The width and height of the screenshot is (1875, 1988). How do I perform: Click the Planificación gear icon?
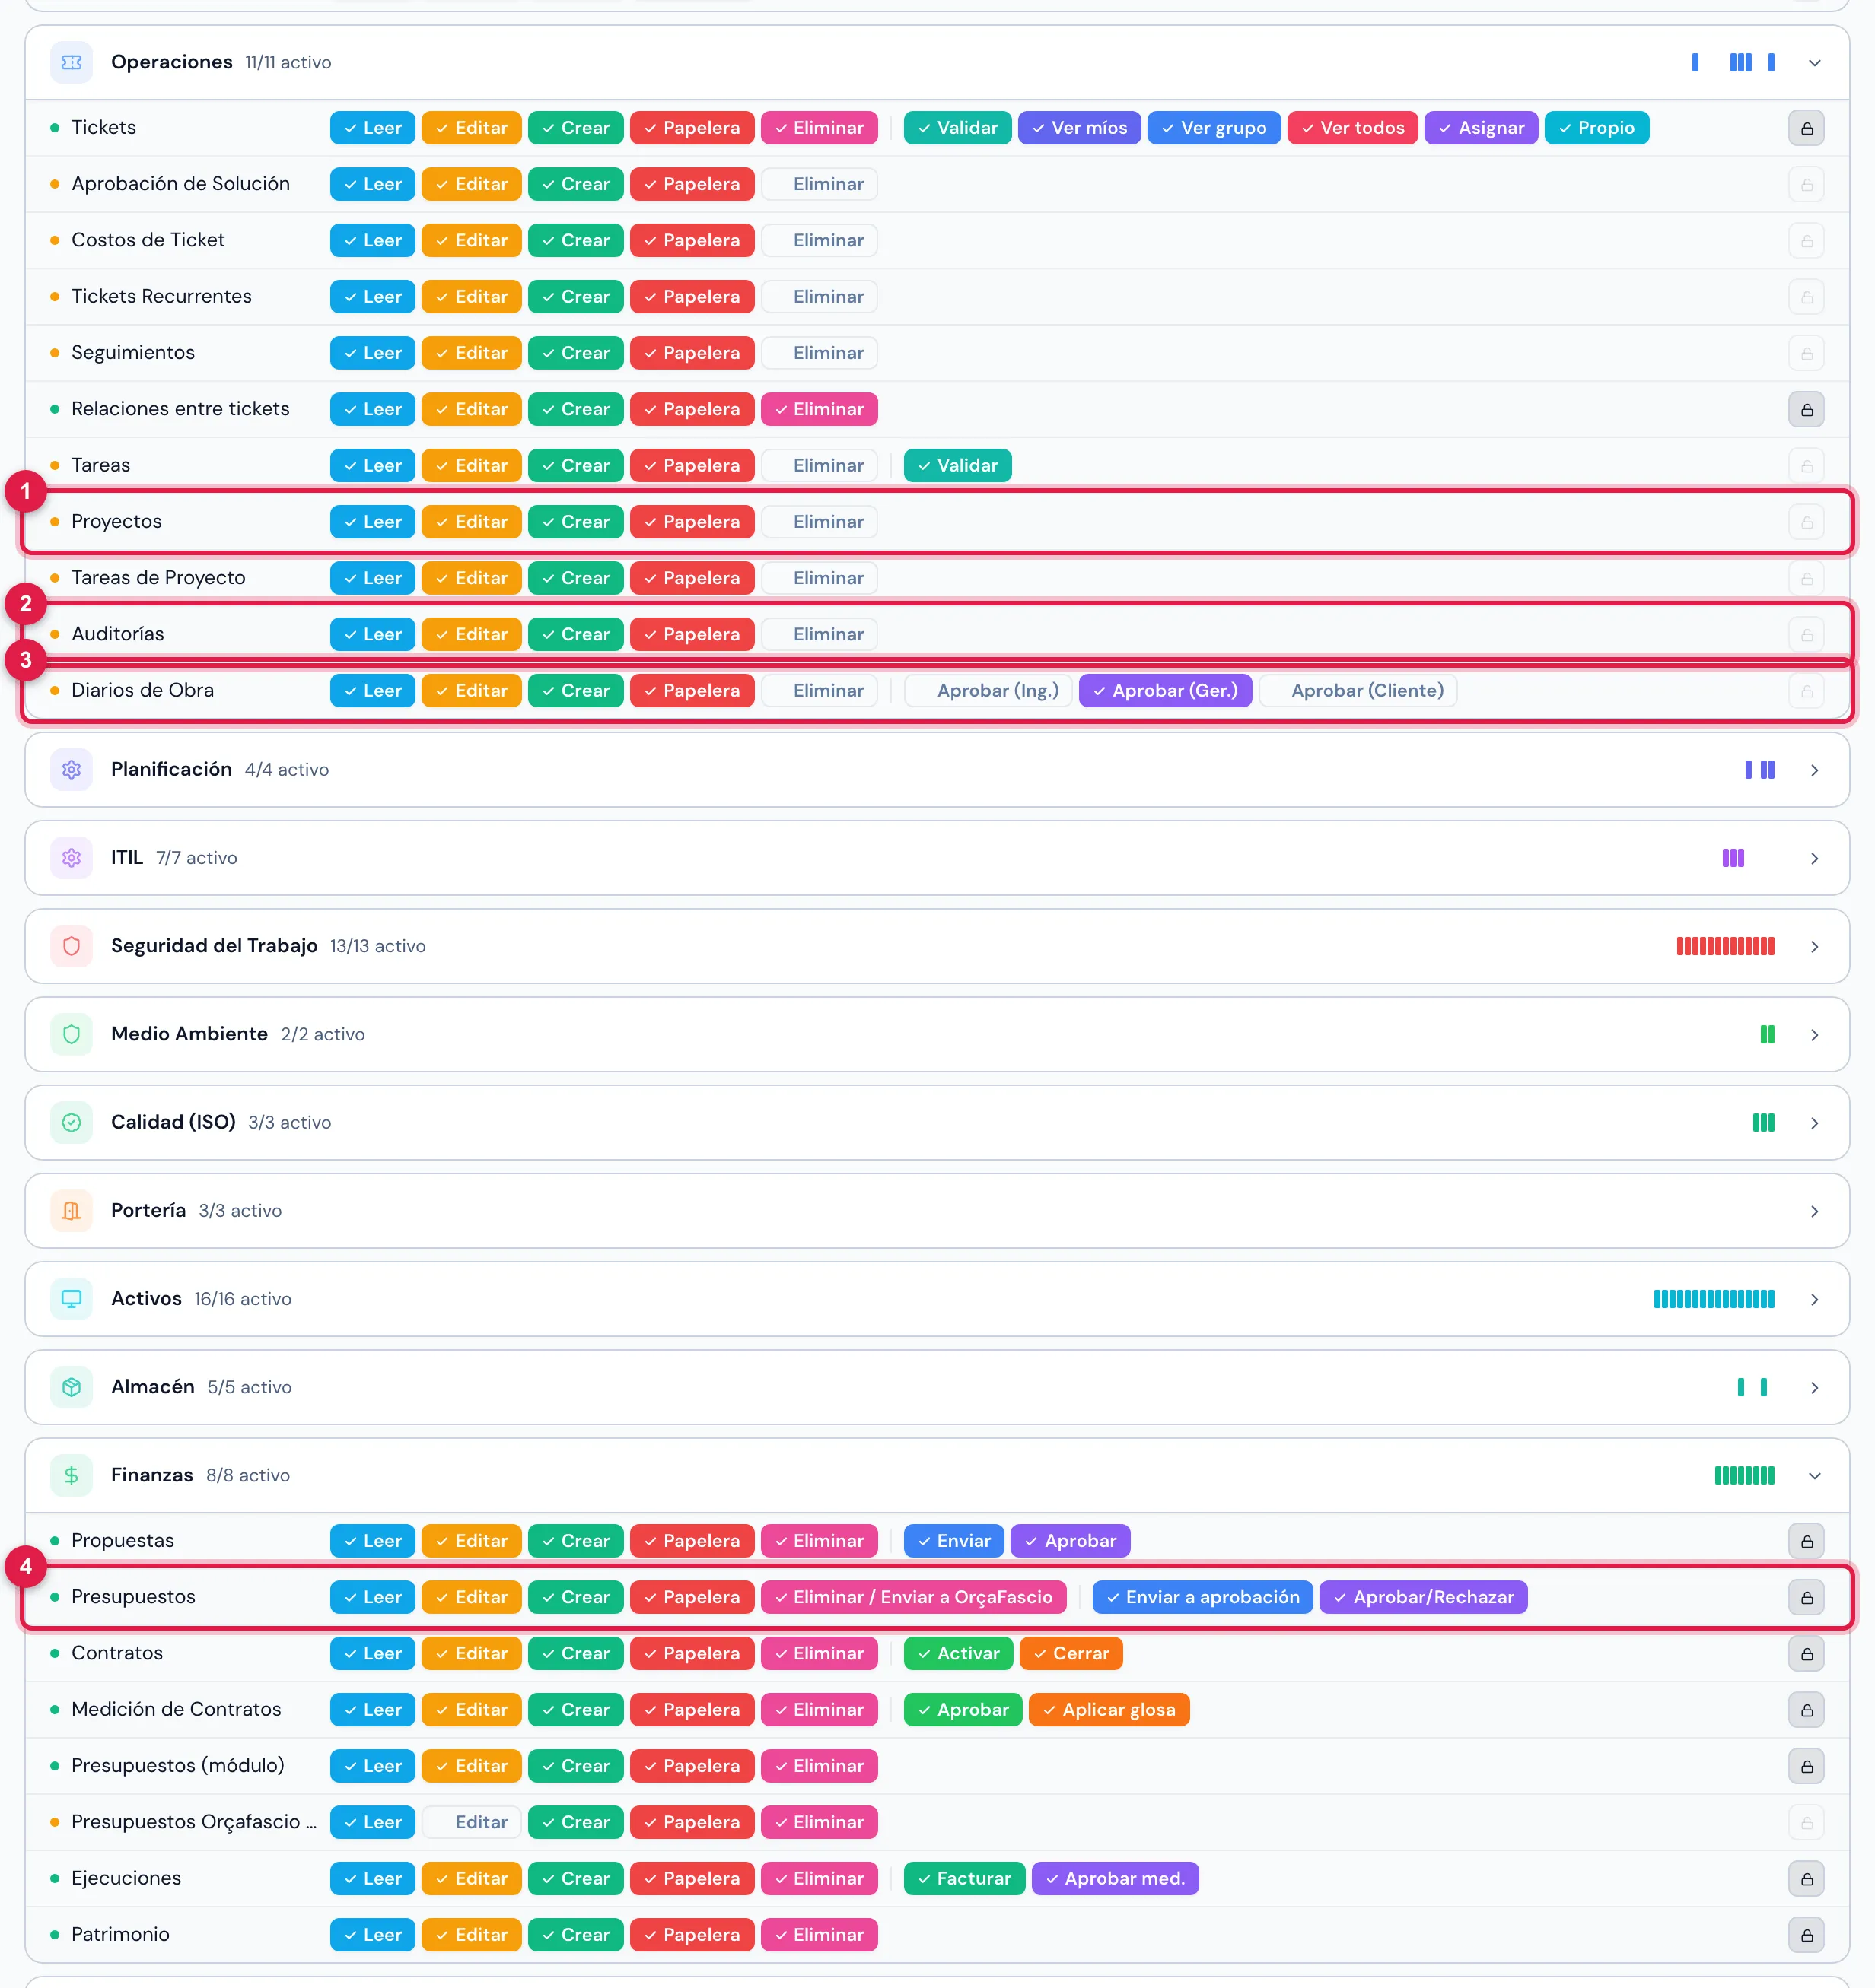[71, 770]
